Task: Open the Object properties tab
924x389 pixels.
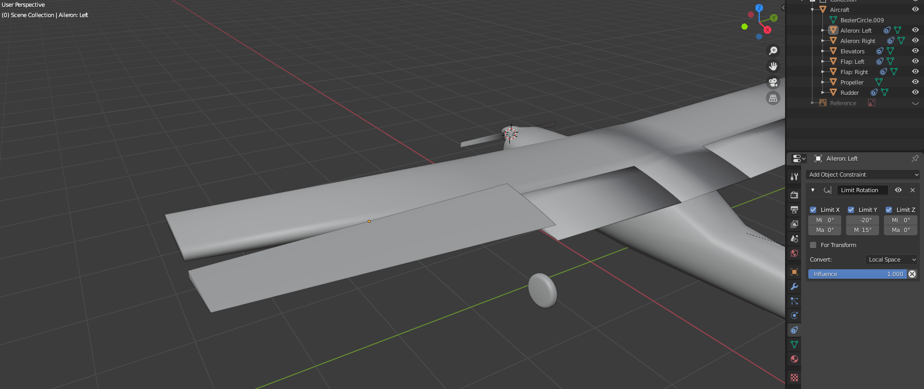Action: click(x=794, y=271)
